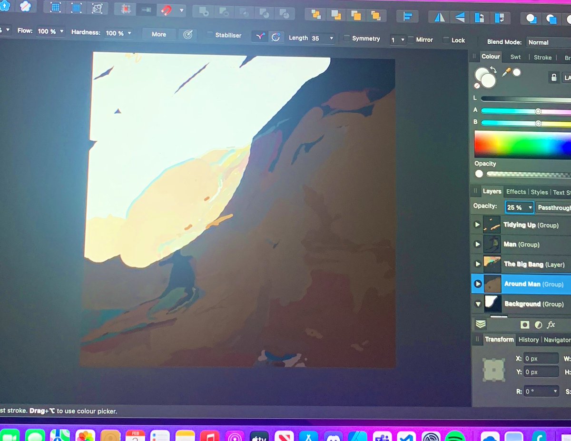Expand the Tidying Up group

point(477,225)
